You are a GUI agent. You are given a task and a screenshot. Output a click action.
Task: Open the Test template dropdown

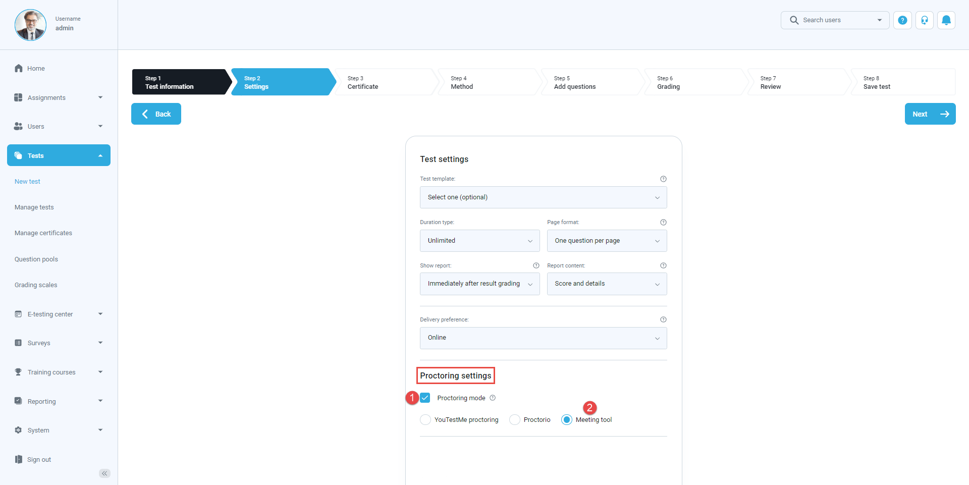coord(543,197)
